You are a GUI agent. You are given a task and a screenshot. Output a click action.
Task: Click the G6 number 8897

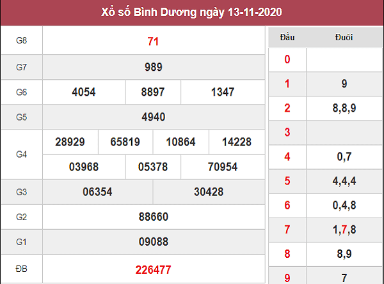[x=153, y=92]
